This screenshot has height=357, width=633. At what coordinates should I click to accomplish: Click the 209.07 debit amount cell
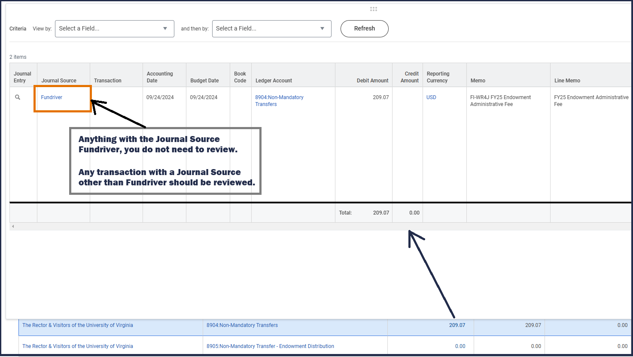click(x=381, y=97)
